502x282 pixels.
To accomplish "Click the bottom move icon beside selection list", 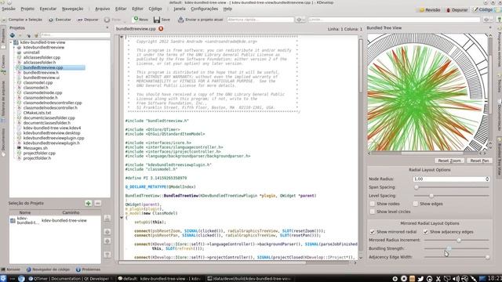I will 107,255.
